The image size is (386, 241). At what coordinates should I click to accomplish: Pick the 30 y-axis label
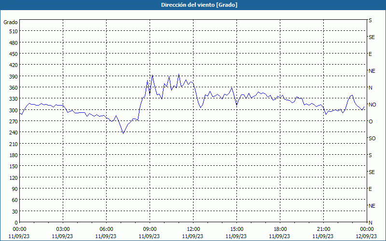point(15,212)
